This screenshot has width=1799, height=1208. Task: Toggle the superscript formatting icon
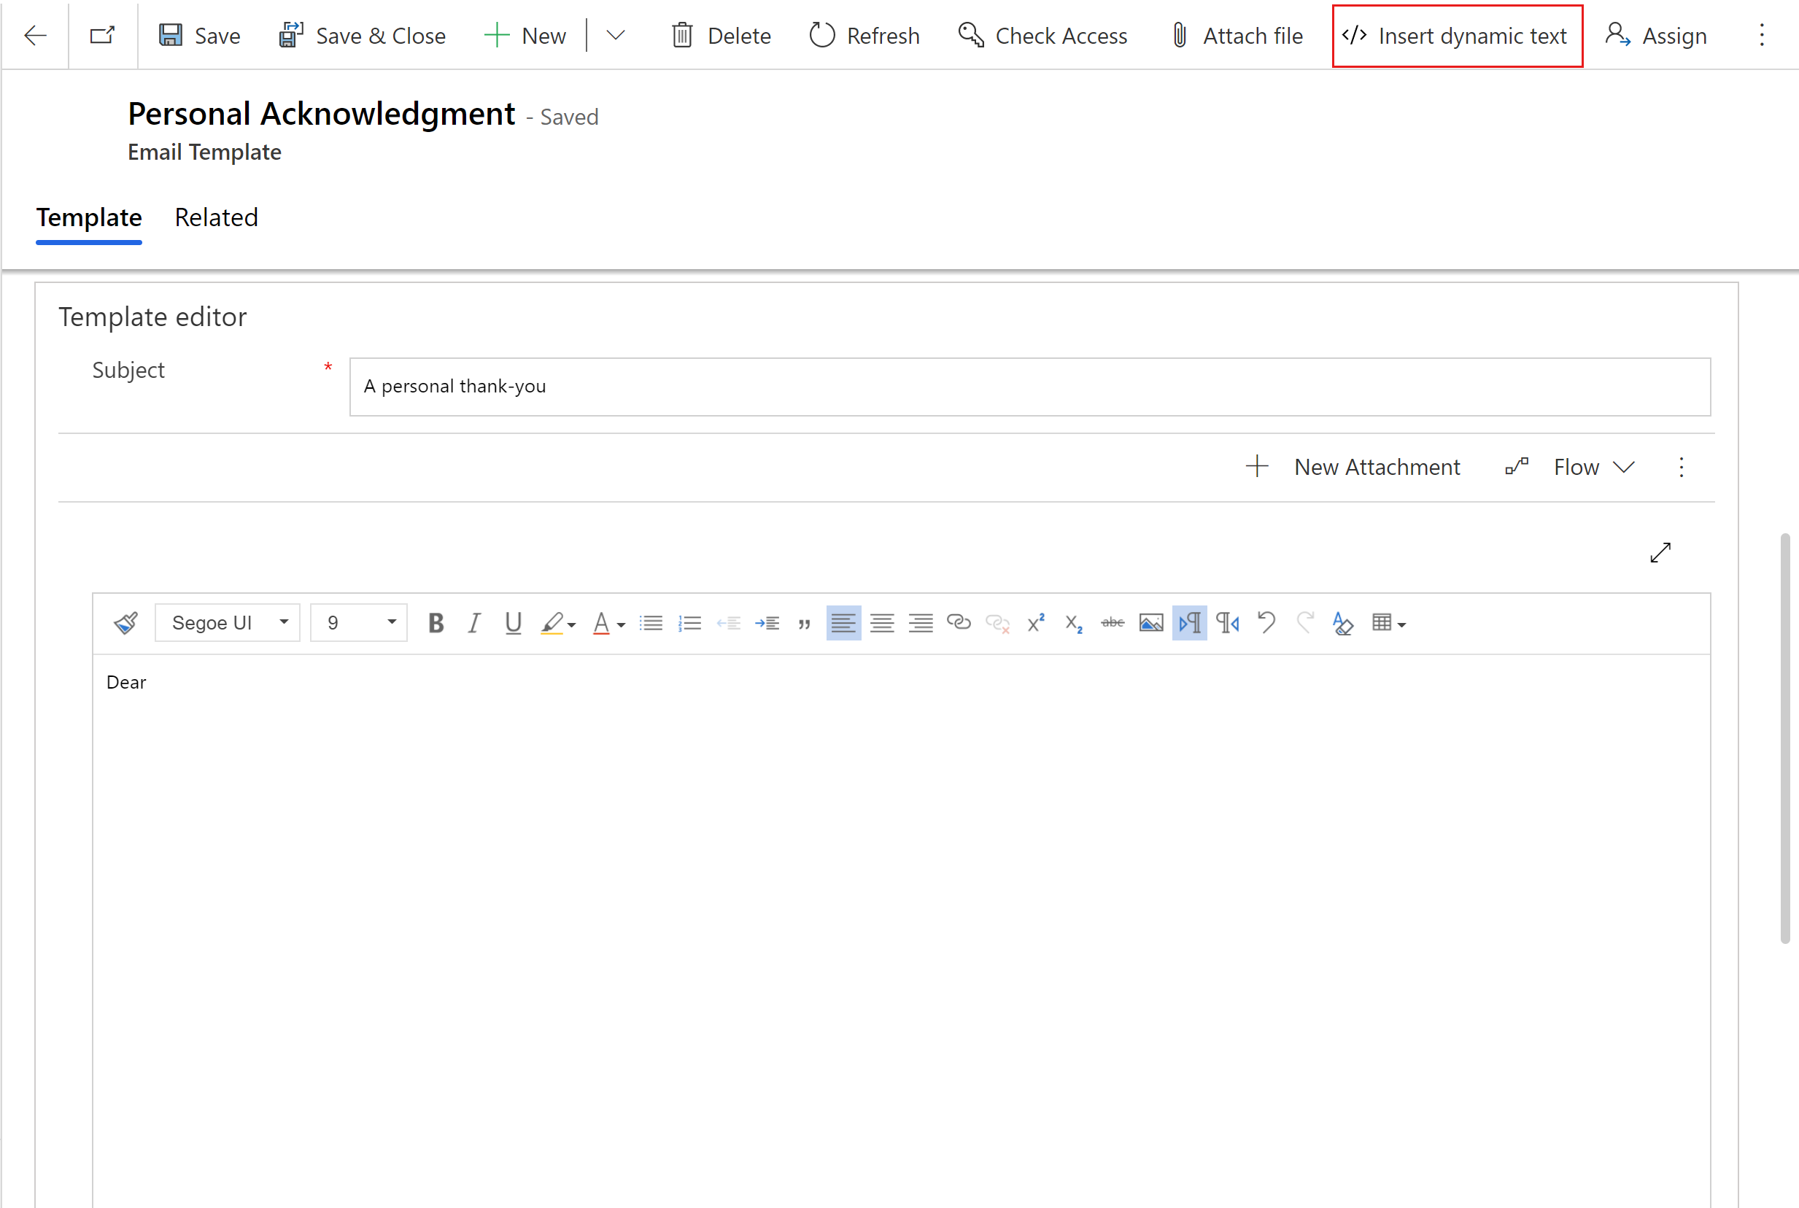pos(1037,623)
